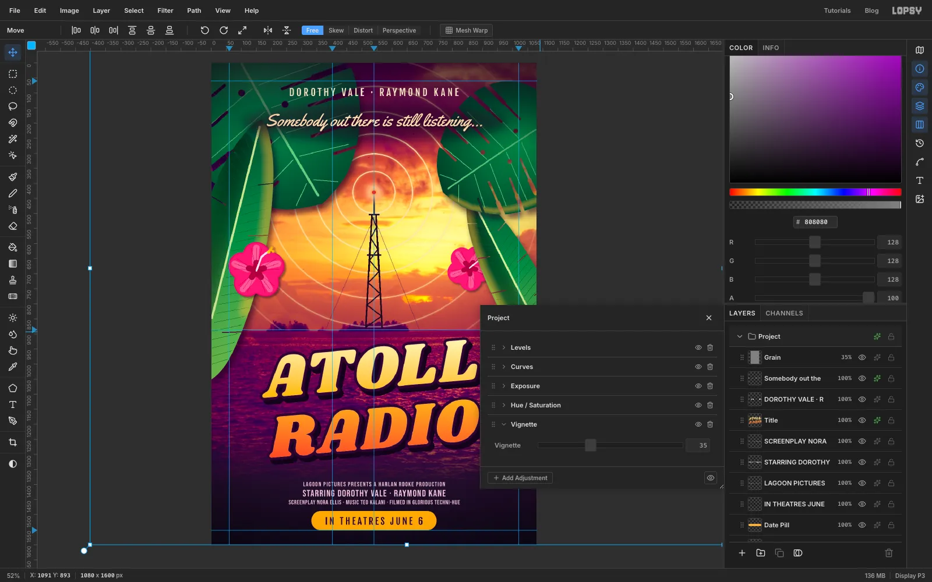The width and height of the screenshot is (932, 582).
Task: Select the Eraser tool
Action: pos(13,226)
